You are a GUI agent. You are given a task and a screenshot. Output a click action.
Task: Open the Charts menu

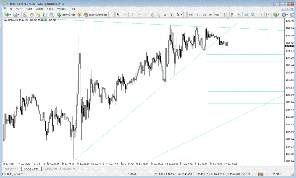[39, 9]
